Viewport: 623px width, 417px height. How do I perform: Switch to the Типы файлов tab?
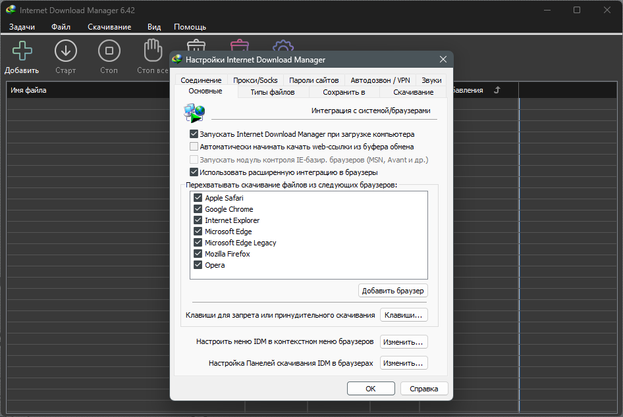(x=272, y=92)
